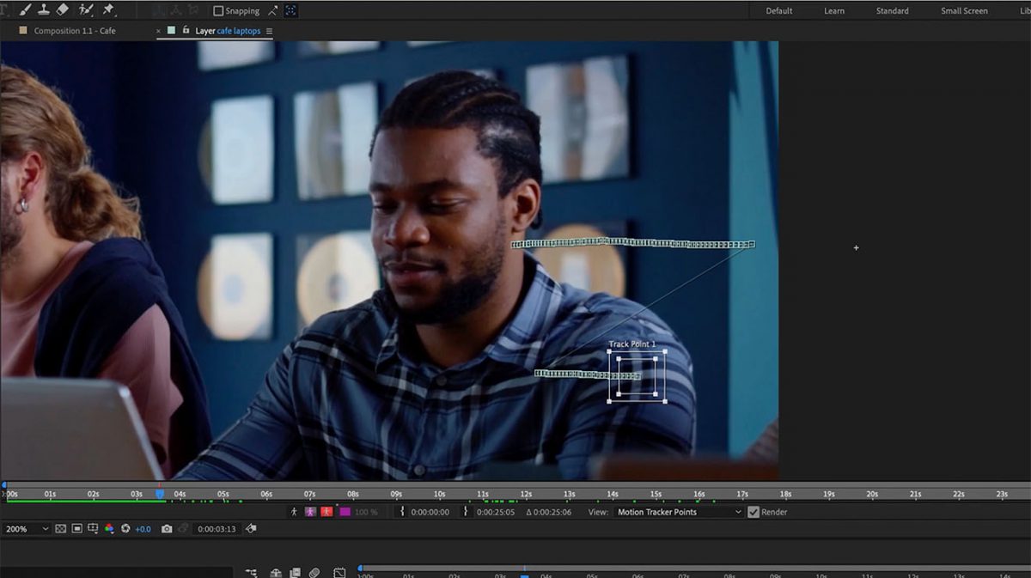Switch to the Composition 1.1 - Cafe tab
Screen dimensions: 1031x578
[74, 31]
